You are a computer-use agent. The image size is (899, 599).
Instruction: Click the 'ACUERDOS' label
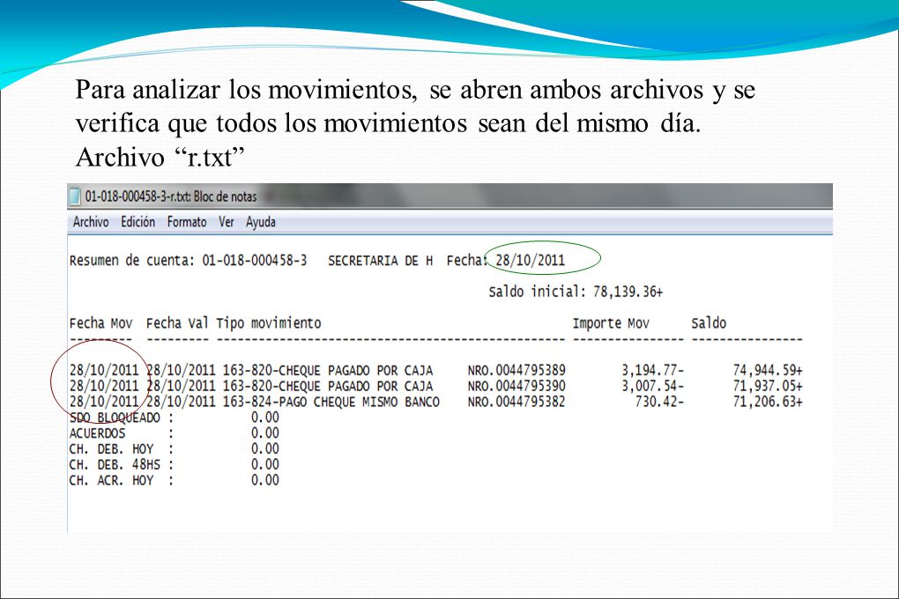pyautogui.click(x=98, y=433)
